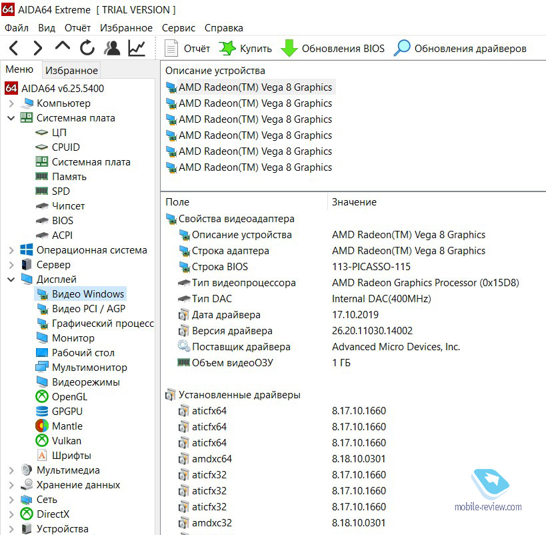
Task: Click the OpenGL Xbox-style icon
Action: tap(42, 397)
